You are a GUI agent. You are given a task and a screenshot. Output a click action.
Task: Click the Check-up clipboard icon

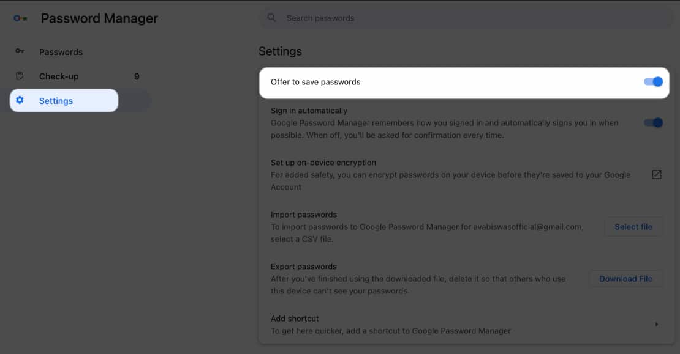tap(20, 76)
